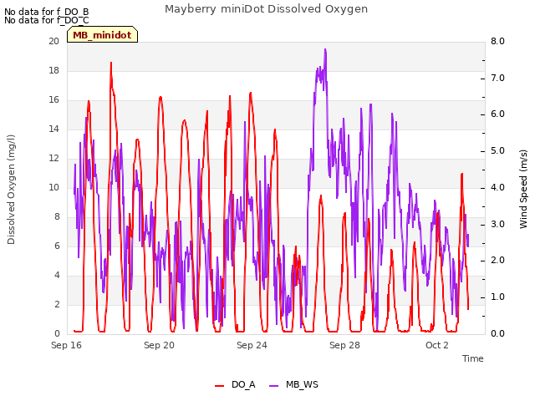The width and height of the screenshot is (535, 401).
Task: Click the Sep 28 x-axis tick label
Action: click(344, 345)
